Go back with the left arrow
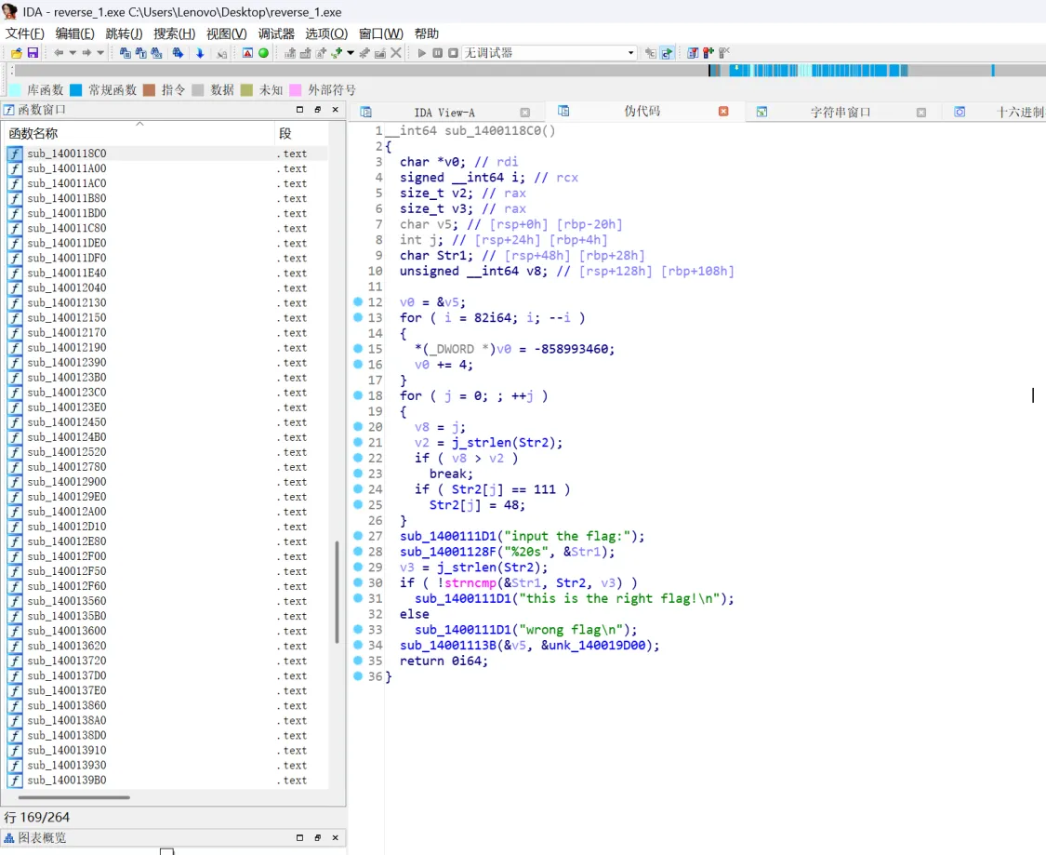1046x855 pixels. (x=59, y=53)
